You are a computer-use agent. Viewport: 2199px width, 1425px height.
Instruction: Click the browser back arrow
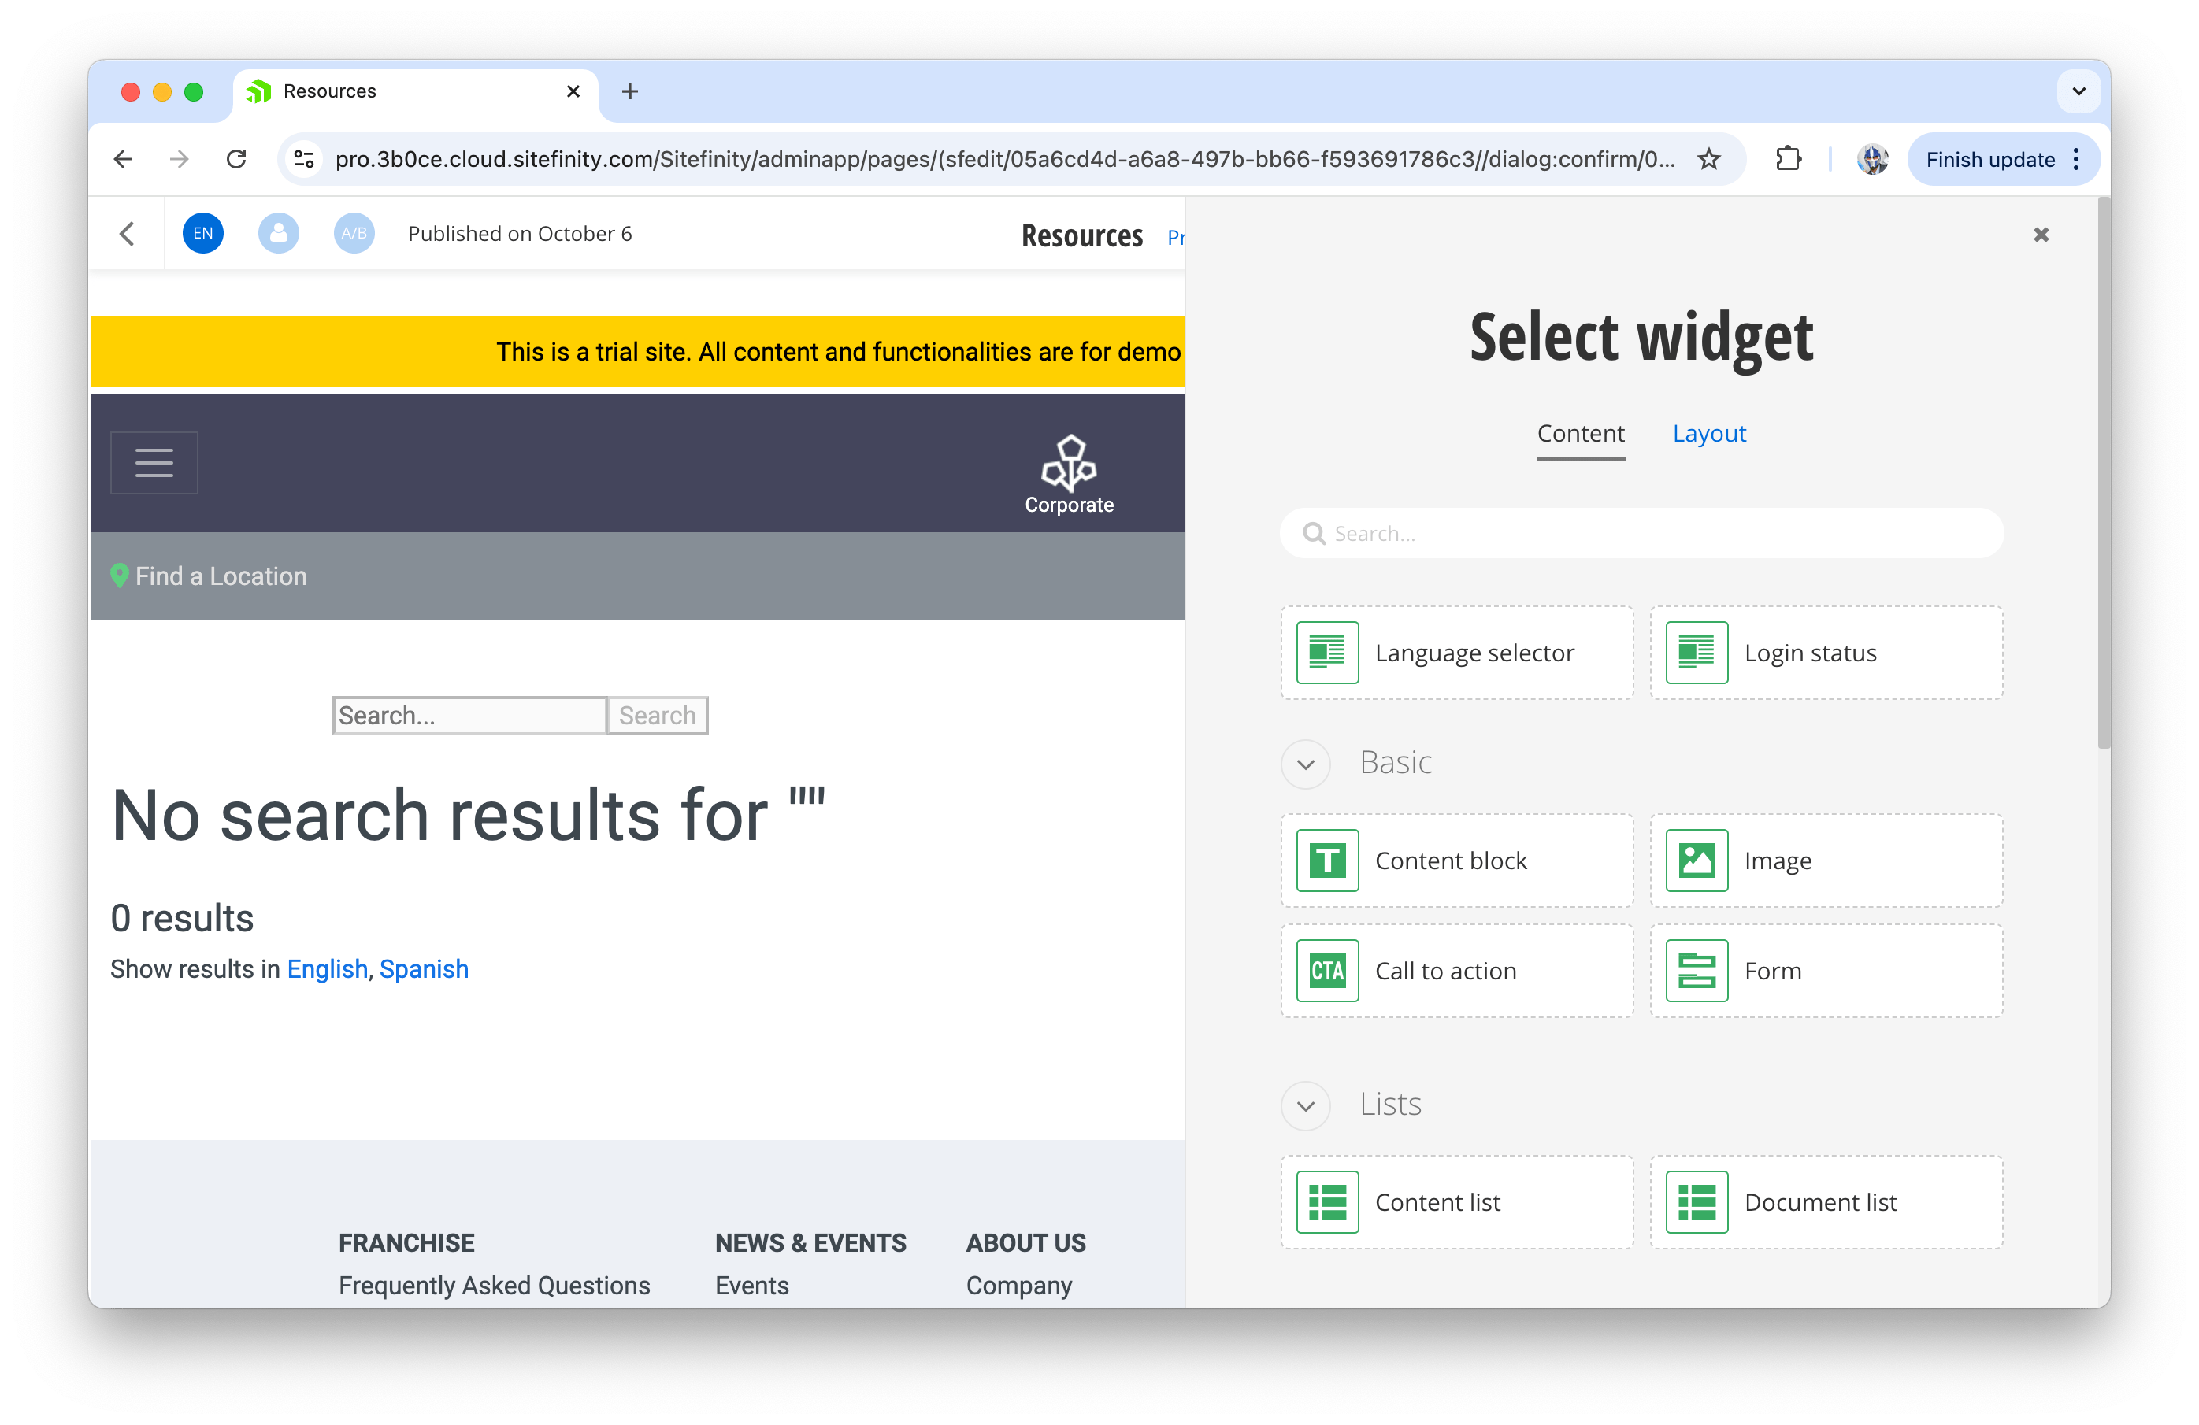click(123, 159)
